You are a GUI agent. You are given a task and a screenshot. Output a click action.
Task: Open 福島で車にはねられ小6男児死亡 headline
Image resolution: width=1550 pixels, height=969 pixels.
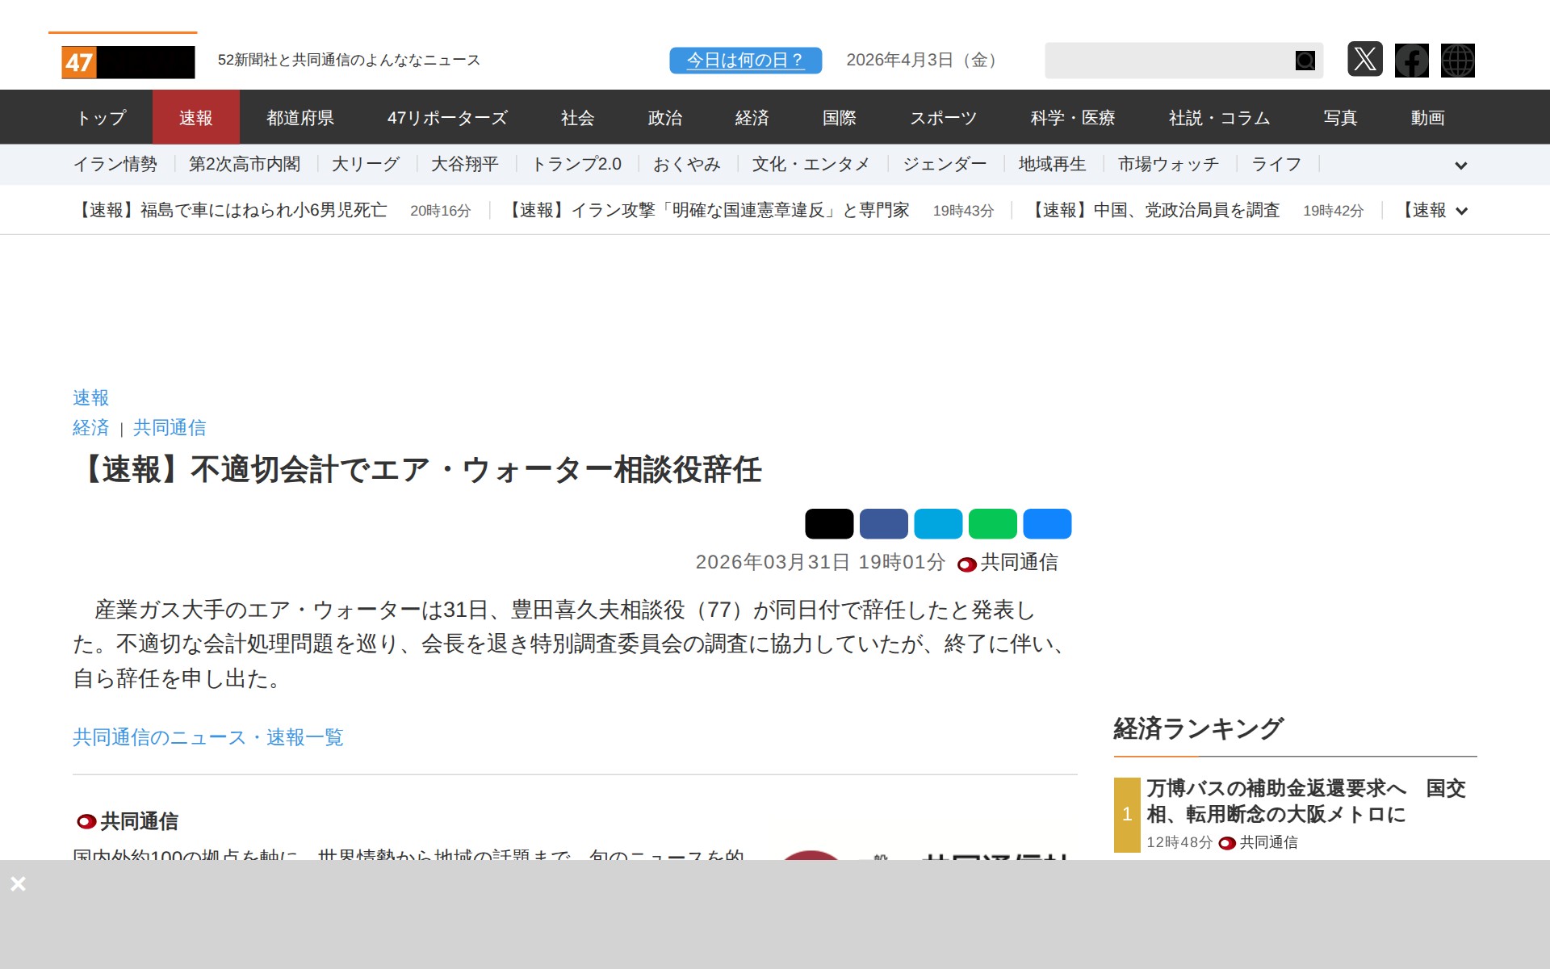[231, 211]
